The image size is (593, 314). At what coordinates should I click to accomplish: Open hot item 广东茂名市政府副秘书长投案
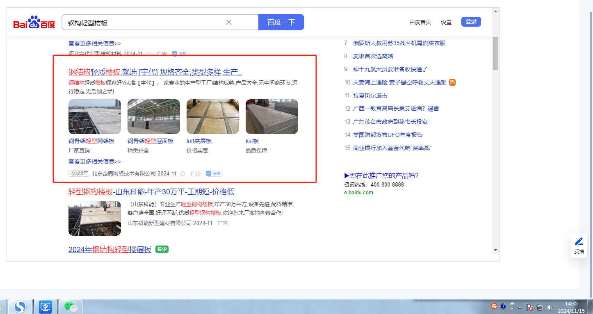[x=390, y=122]
